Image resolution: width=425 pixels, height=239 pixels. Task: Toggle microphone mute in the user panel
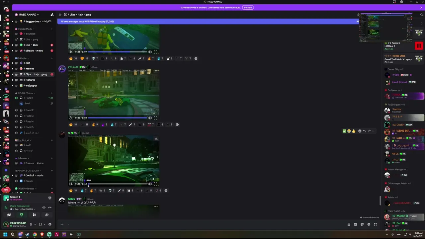[31, 224]
